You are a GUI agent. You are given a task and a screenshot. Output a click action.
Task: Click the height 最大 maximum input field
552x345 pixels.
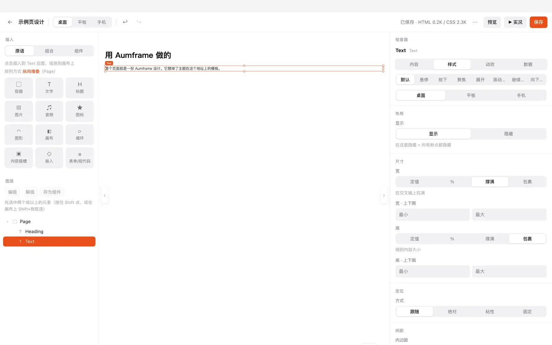(509, 272)
